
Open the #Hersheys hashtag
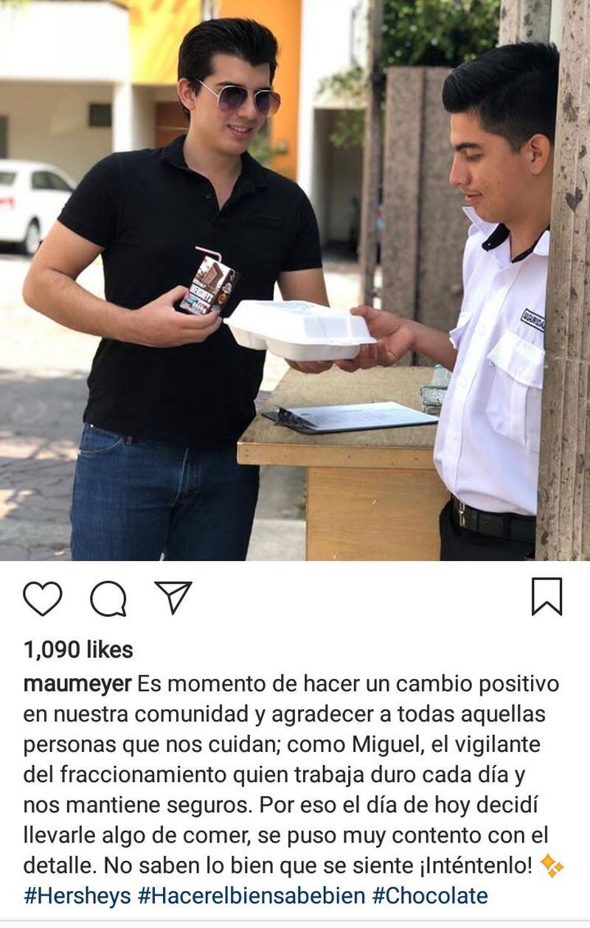[77, 896]
